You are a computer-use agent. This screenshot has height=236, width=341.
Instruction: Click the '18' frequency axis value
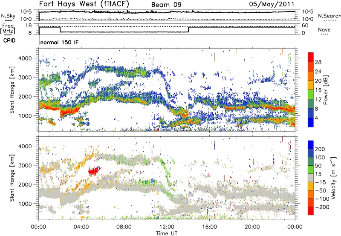29,26
